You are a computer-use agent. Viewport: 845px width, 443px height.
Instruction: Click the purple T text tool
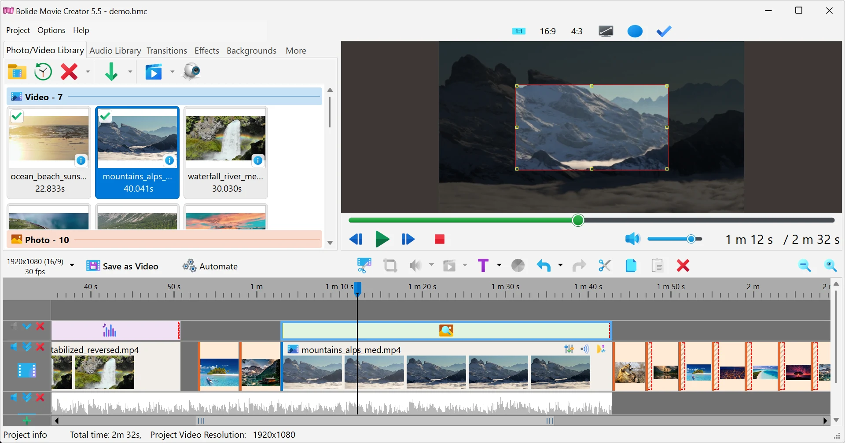(x=483, y=265)
